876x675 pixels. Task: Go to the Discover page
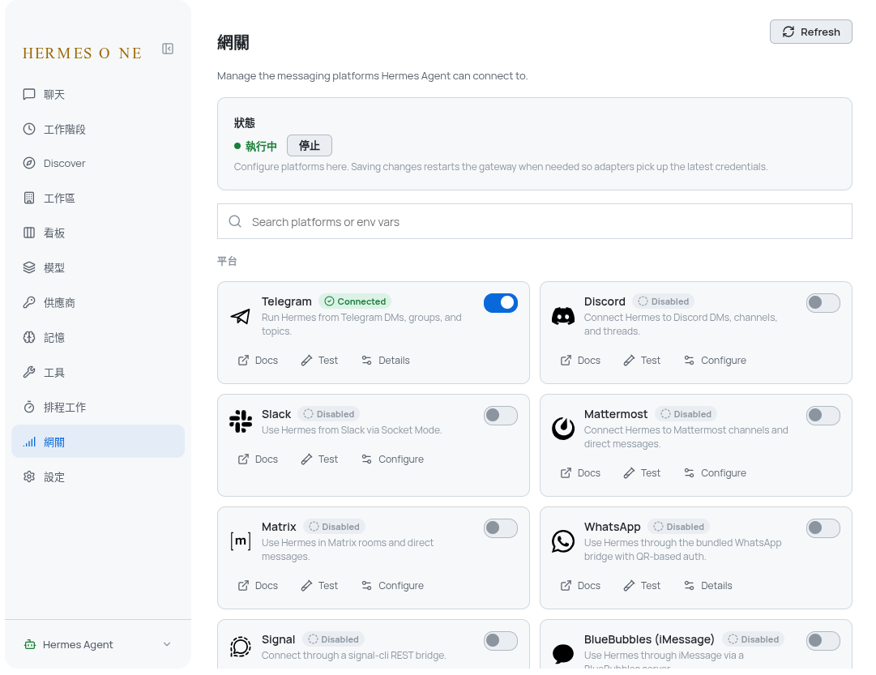click(x=98, y=163)
